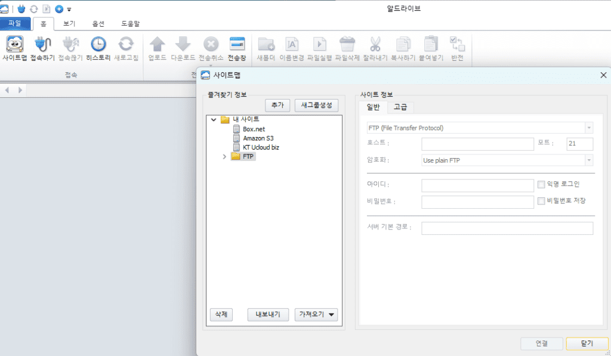The image size is (611, 356).
Task: Toggle the 익명 로그인 checkbox
Action: point(541,184)
